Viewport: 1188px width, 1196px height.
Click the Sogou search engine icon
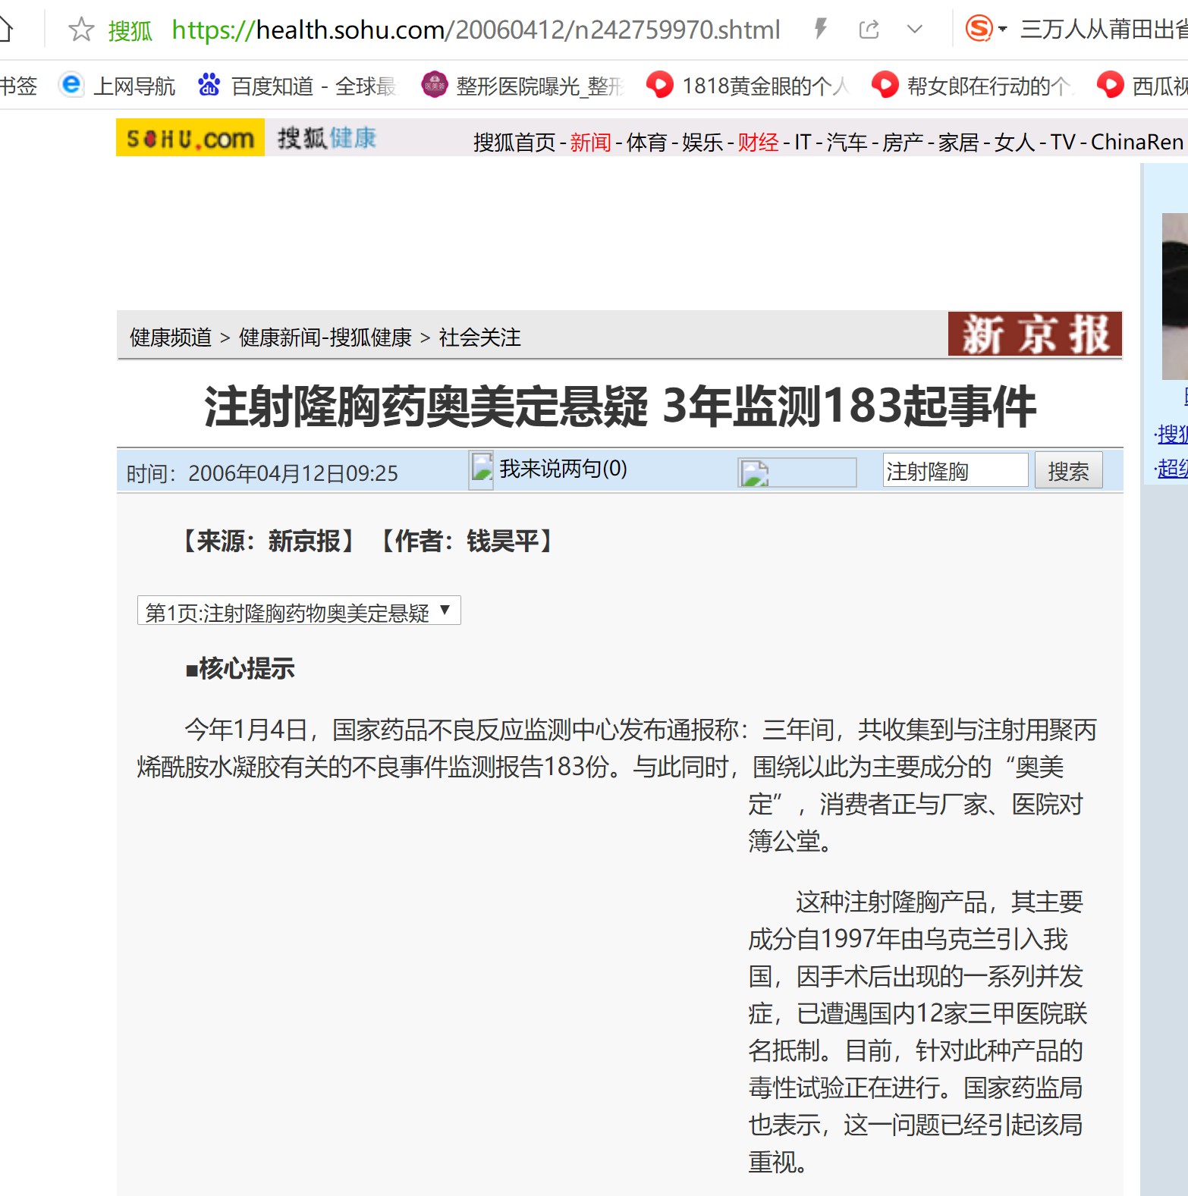tap(979, 29)
